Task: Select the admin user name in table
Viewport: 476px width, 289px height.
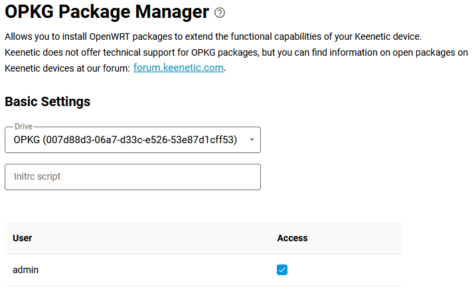Action: pos(25,270)
